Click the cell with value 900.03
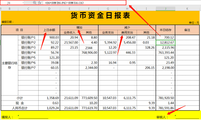201x120 pixels. [x=49, y=37]
